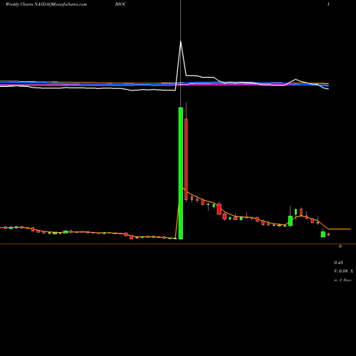Click the 'Weekly Charts NASDAQMunafaSutra.com' title text

[x=46, y=4]
